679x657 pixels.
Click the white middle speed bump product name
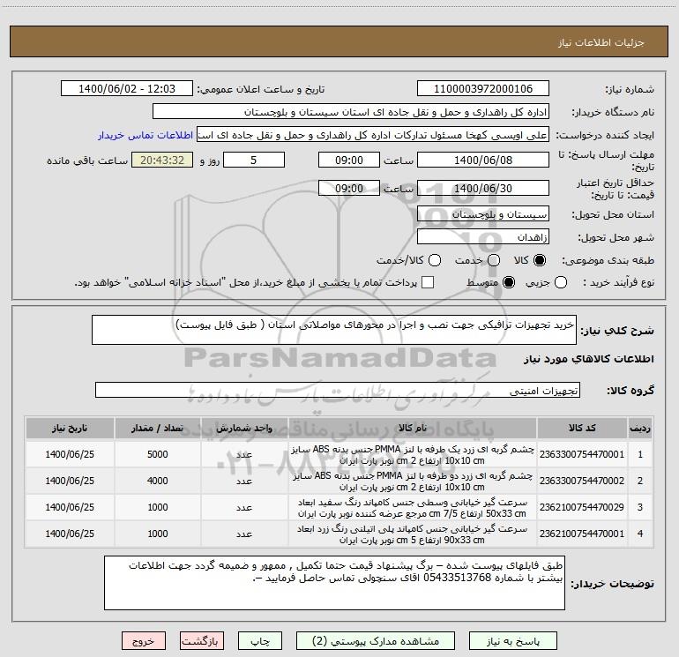coord(413,508)
